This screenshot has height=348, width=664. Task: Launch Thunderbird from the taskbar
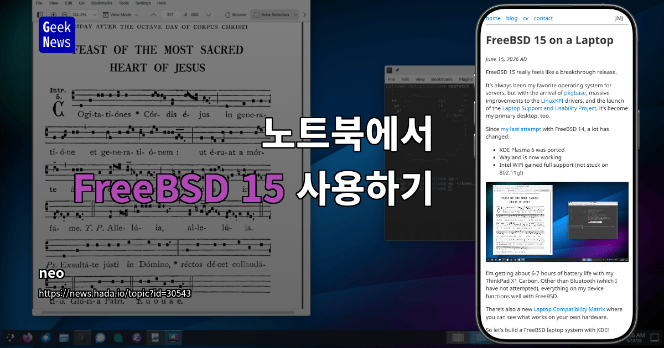pyautogui.click(x=46, y=336)
